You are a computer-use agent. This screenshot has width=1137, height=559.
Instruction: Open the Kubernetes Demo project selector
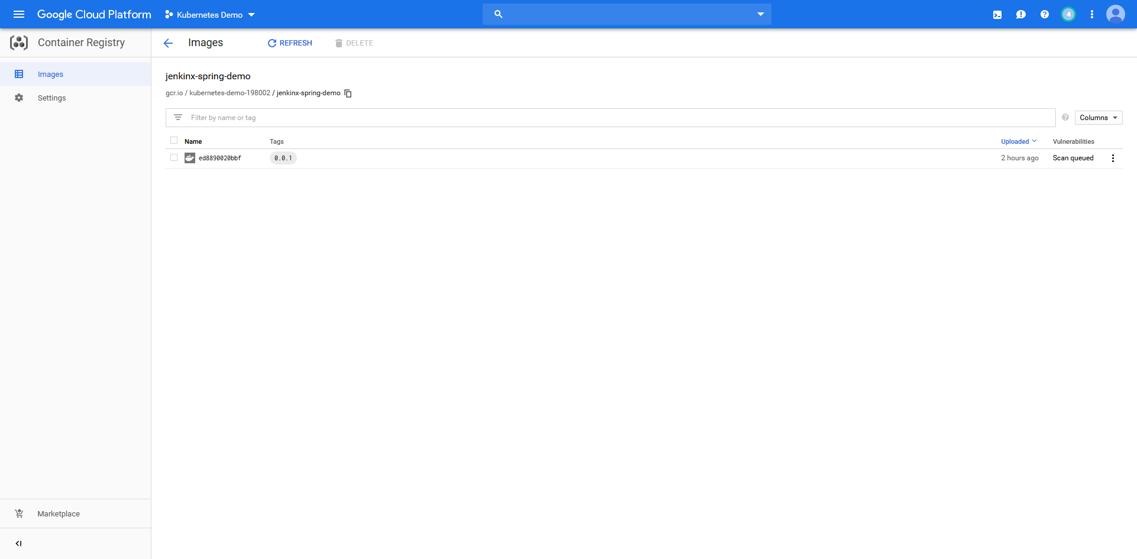(x=210, y=15)
